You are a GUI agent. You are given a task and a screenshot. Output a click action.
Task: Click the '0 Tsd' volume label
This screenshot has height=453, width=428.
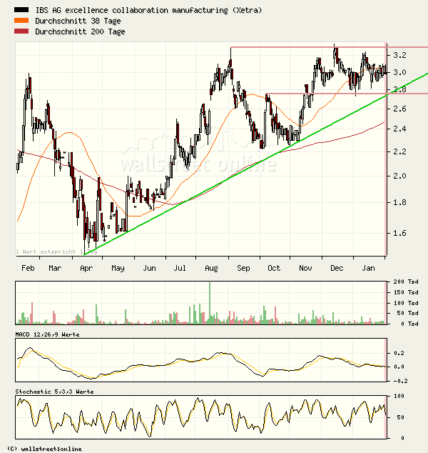click(x=409, y=324)
